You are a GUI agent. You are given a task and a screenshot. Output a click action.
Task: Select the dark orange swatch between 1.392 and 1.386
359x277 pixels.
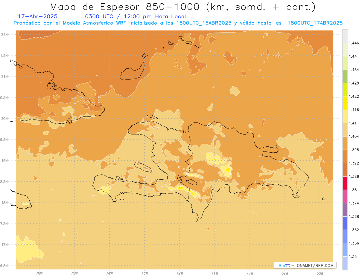(345, 170)
